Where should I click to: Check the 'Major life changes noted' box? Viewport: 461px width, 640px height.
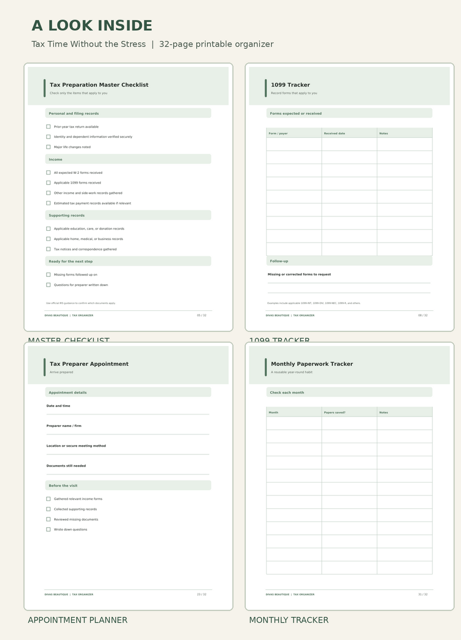click(x=48, y=147)
